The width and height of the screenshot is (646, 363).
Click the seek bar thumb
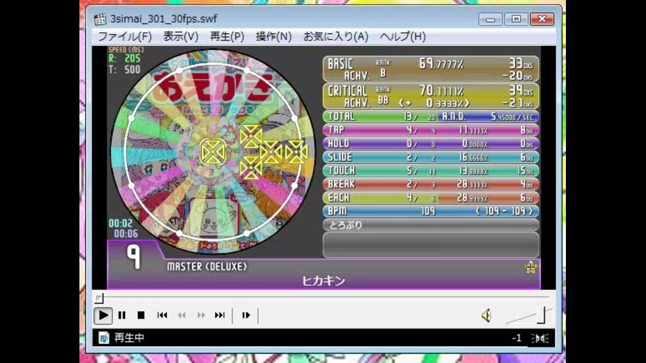pyautogui.click(x=99, y=298)
